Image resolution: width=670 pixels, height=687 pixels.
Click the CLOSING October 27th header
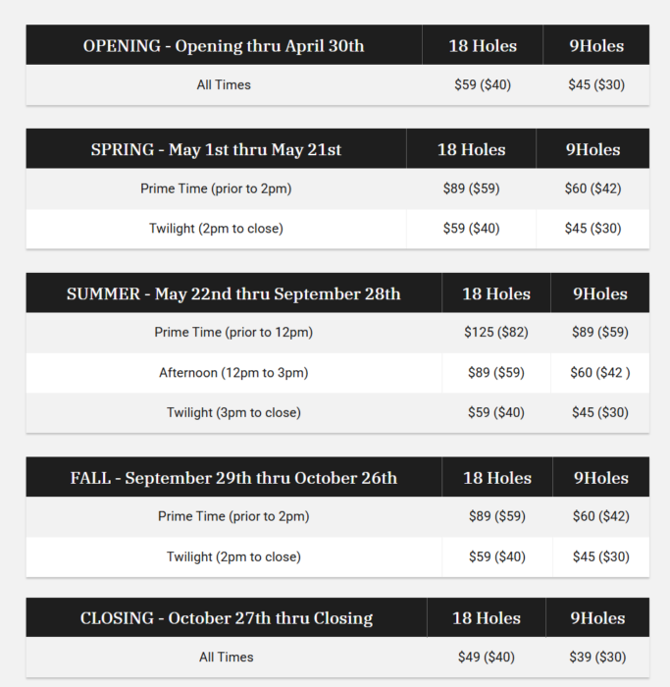point(227,618)
